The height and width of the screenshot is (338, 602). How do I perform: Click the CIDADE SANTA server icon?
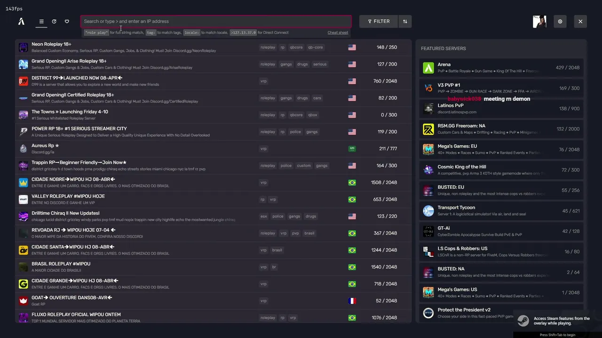pyautogui.click(x=23, y=250)
